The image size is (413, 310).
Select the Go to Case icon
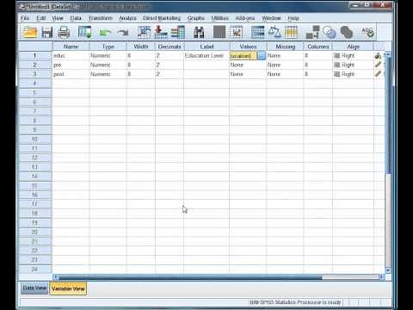144,32
